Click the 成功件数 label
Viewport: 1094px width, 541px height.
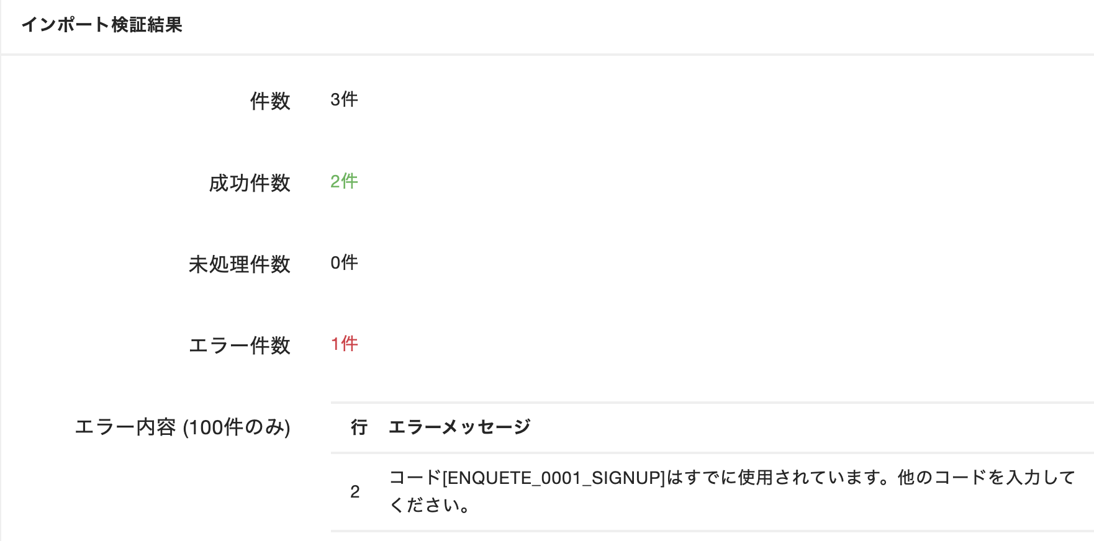coord(250,183)
